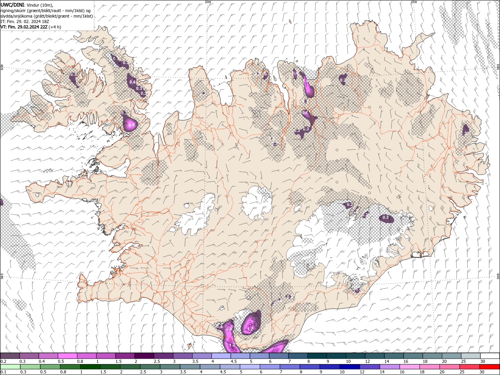Click the '0.1' label under rain legend
This screenshot has height=375, width=500.
pos(3,372)
